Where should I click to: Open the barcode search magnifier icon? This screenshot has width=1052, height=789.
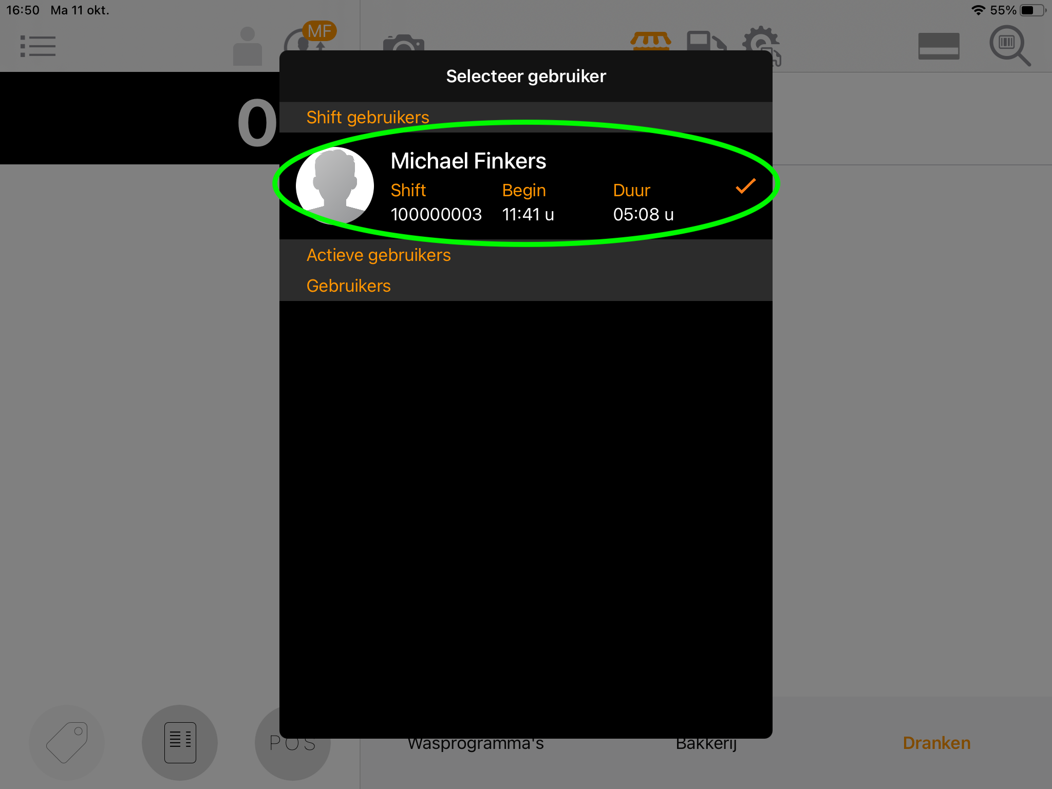click(1010, 46)
